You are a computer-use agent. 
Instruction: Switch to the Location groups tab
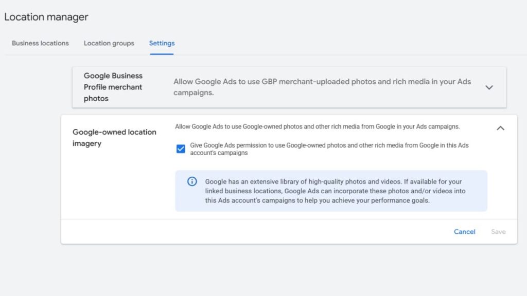coord(109,43)
